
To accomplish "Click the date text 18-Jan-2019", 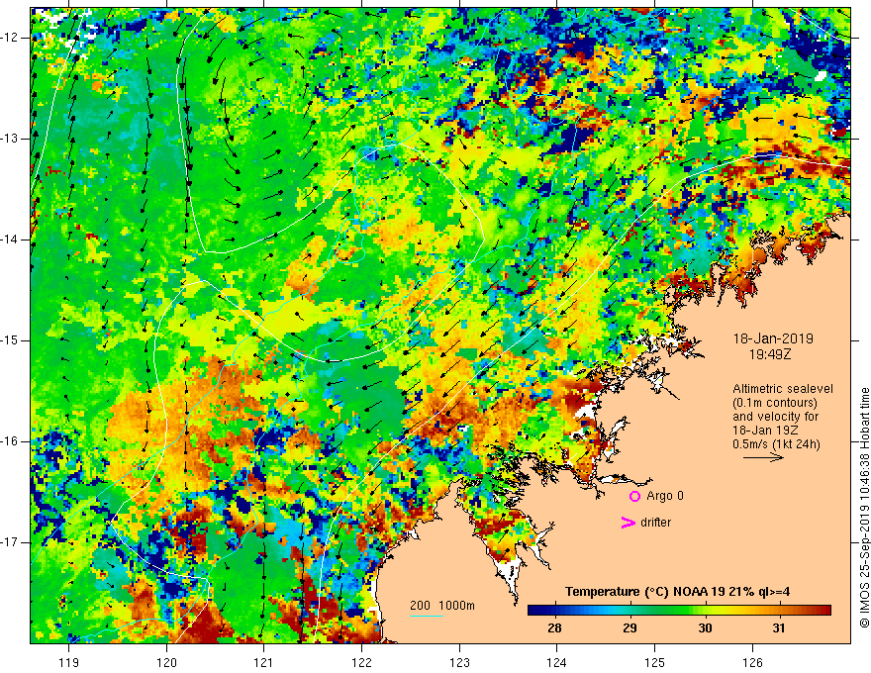I will (x=773, y=338).
